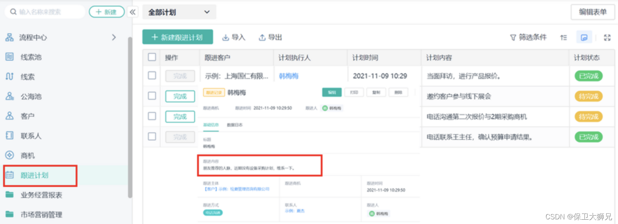
Task: Focus the name search input field
Action: click(x=45, y=12)
